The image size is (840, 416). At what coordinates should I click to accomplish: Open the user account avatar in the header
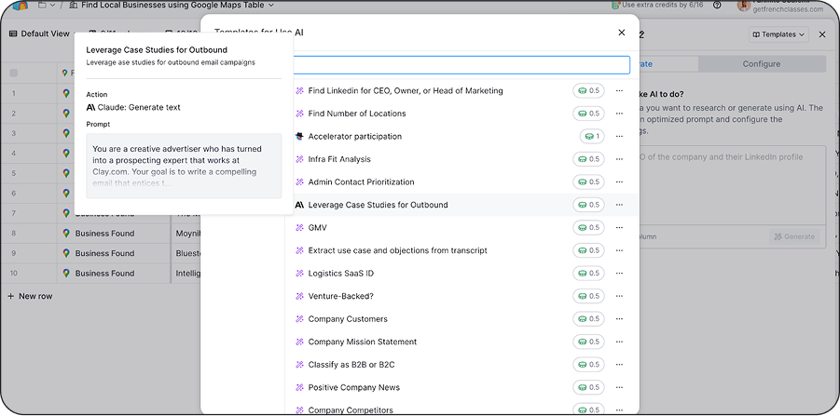click(x=744, y=6)
